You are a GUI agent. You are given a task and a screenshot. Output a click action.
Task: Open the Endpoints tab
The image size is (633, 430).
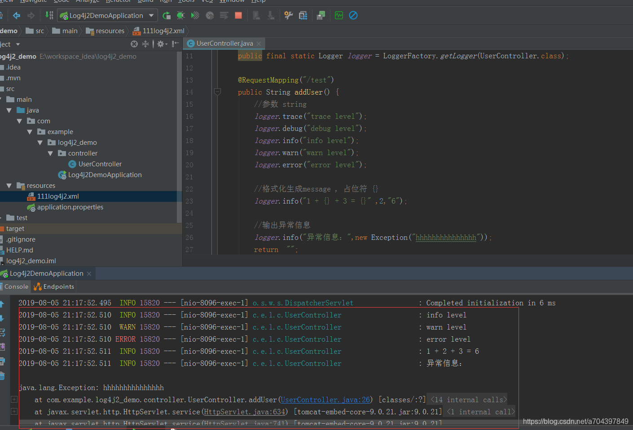coord(54,287)
